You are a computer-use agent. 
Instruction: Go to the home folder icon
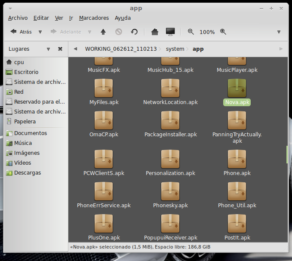[x=155, y=32]
